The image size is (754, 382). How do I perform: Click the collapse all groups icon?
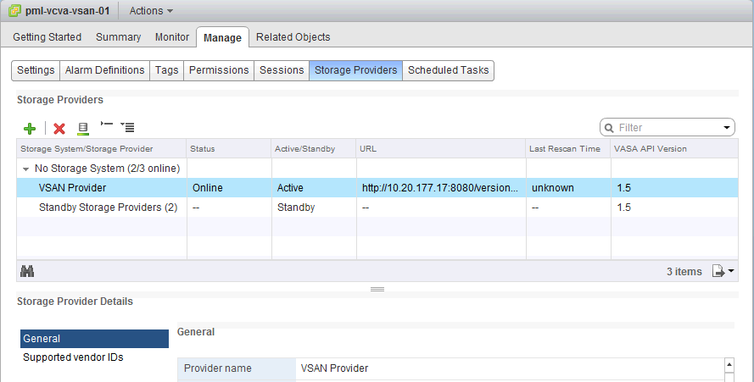pyautogui.click(x=128, y=127)
